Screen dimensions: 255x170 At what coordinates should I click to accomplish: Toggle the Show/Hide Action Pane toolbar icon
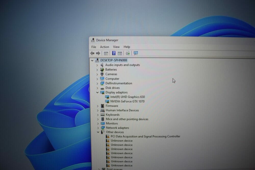click(120, 53)
